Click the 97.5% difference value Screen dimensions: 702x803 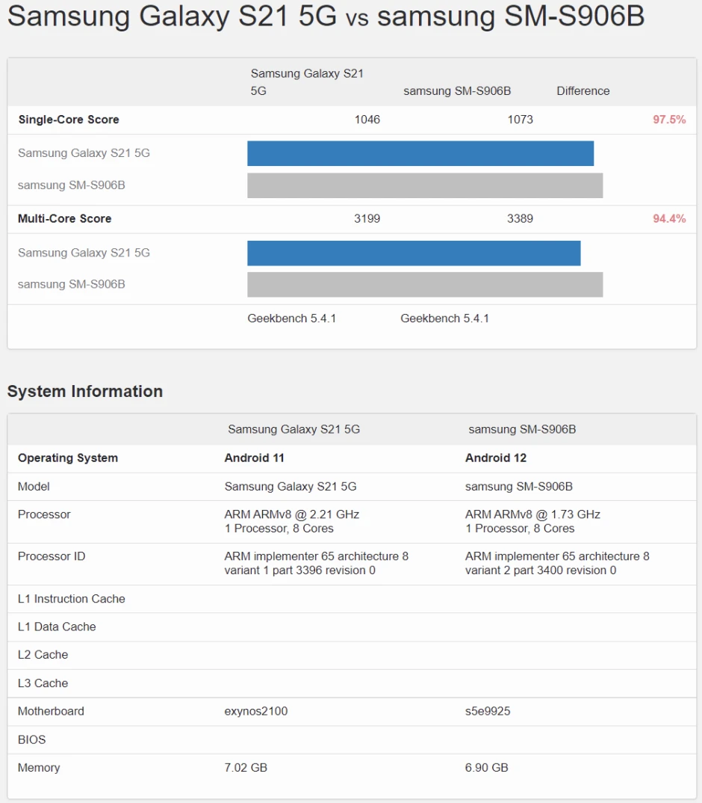click(668, 120)
